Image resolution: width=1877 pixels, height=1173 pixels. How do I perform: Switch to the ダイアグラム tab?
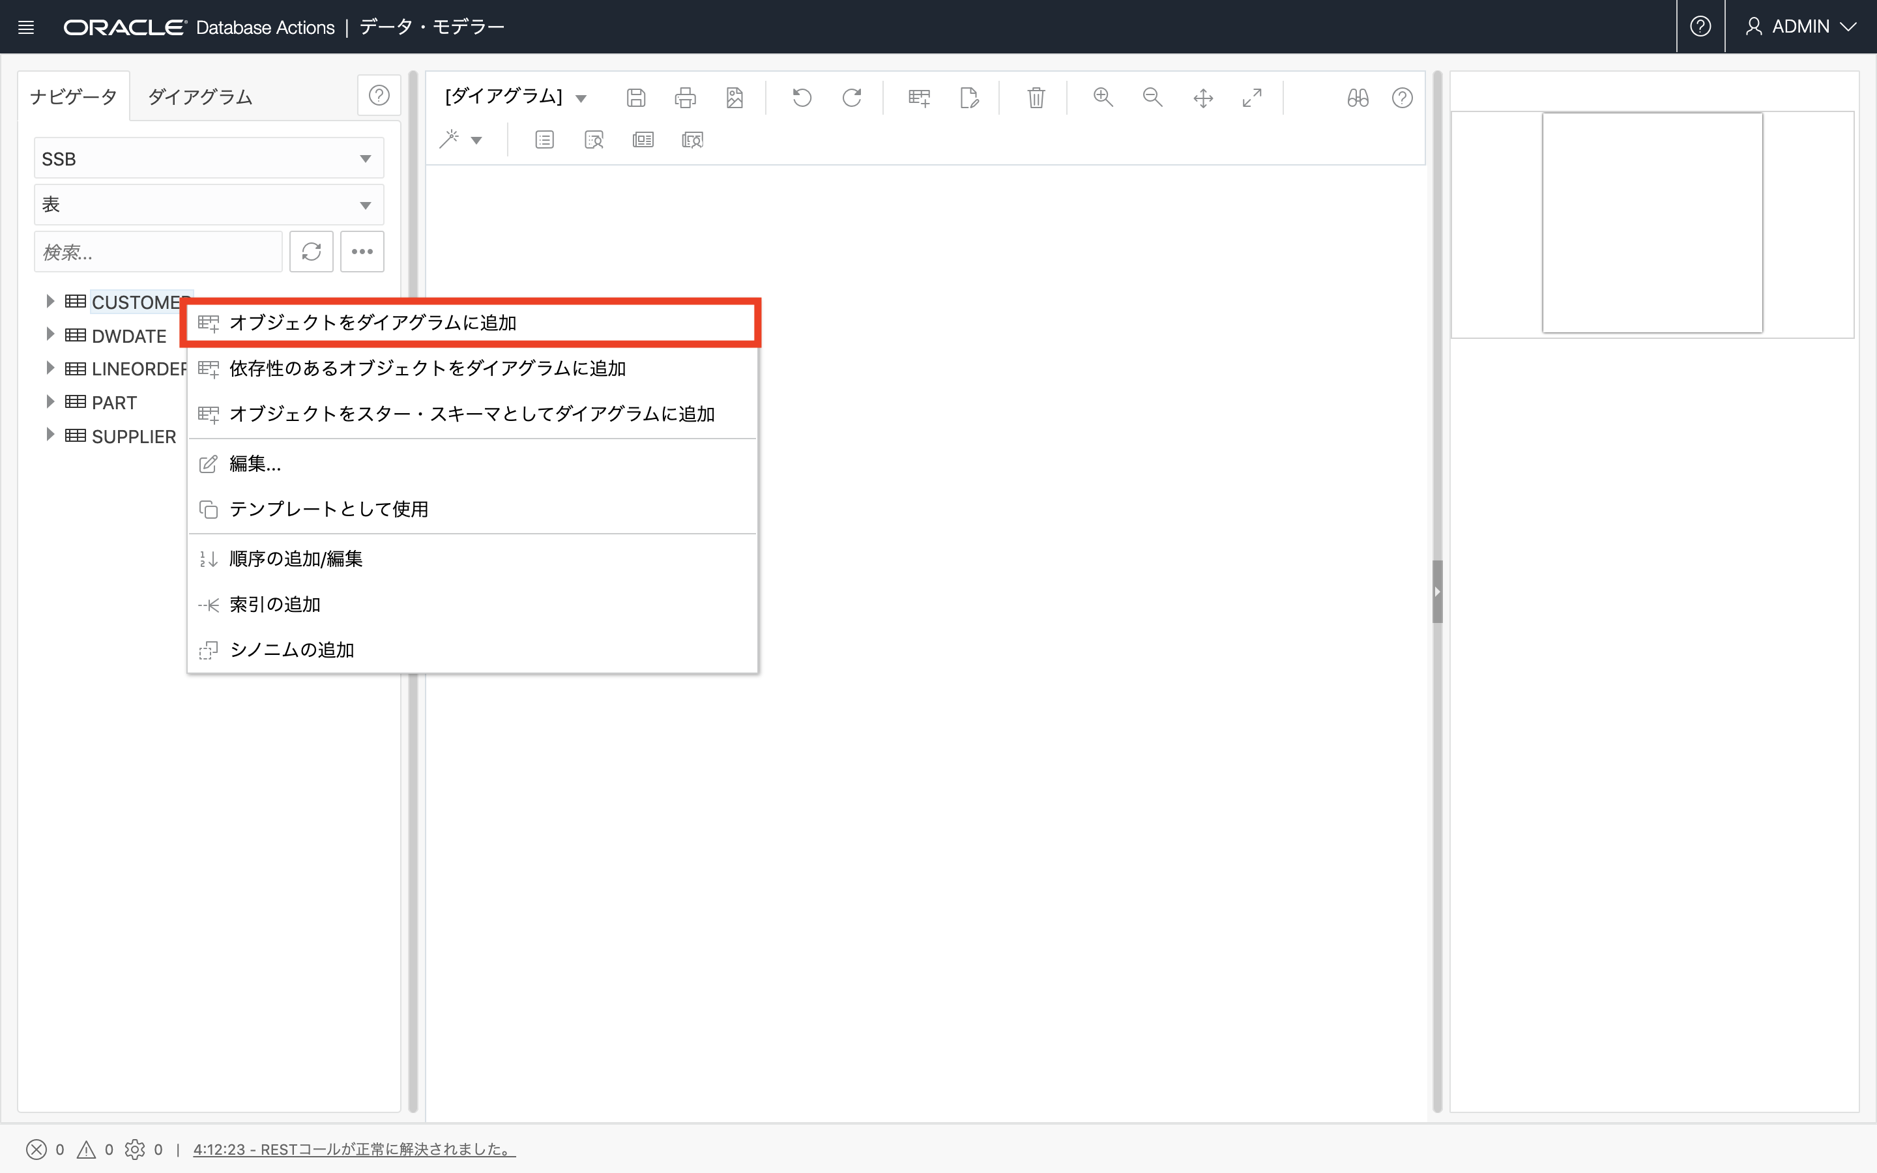(x=200, y=97)
